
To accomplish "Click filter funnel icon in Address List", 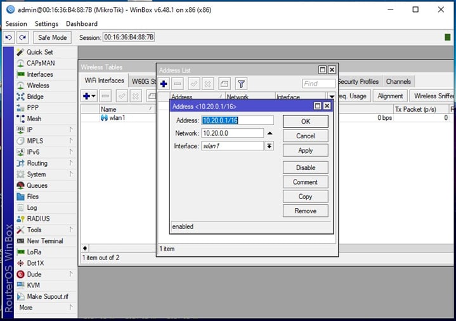I will coord(241,84).
